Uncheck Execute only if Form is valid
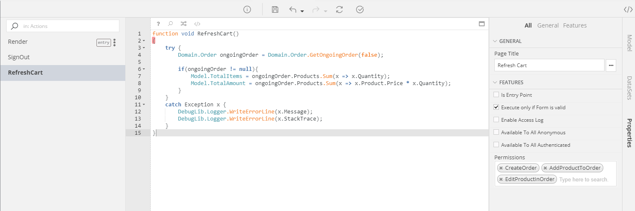 (496, 107)
